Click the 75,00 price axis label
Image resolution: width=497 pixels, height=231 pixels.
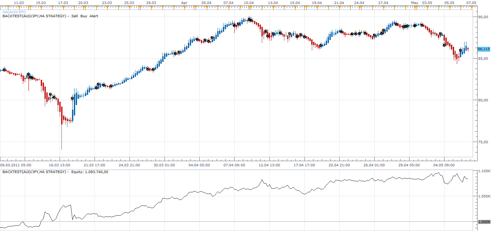(483, 142)
